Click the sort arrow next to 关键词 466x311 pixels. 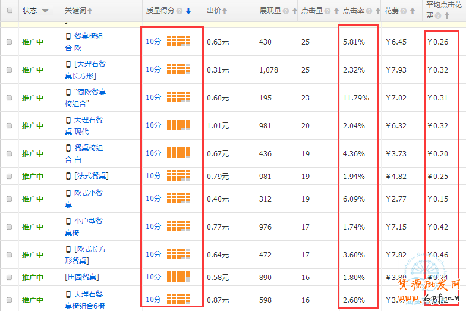pos(90,11)
